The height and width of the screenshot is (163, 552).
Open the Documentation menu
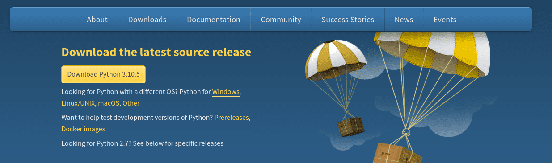click(214, 20)
